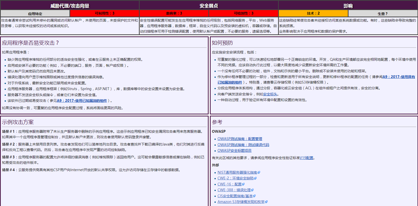Click the external-link icon after Amazon S3存储桶发现和枚举
418x206 pixels.
pyautogui.click(x=266, y=202)
